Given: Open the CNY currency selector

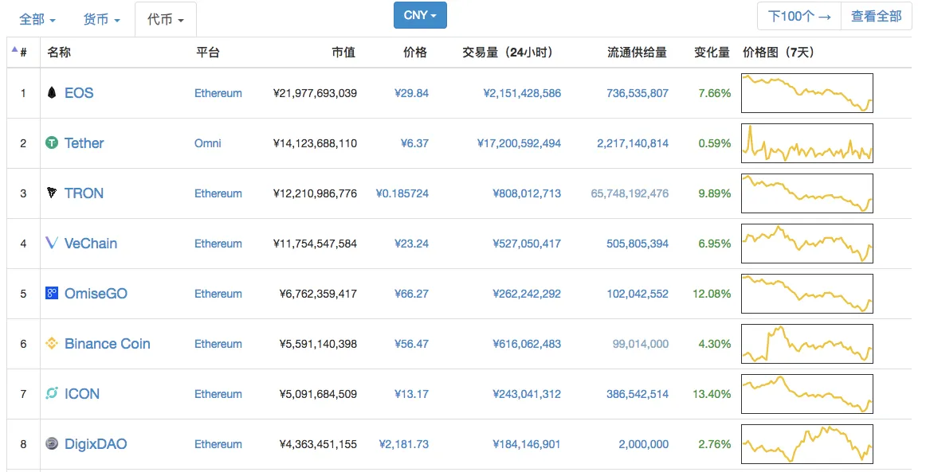Looking at the screenshot, I should click(x=421, y=15).
